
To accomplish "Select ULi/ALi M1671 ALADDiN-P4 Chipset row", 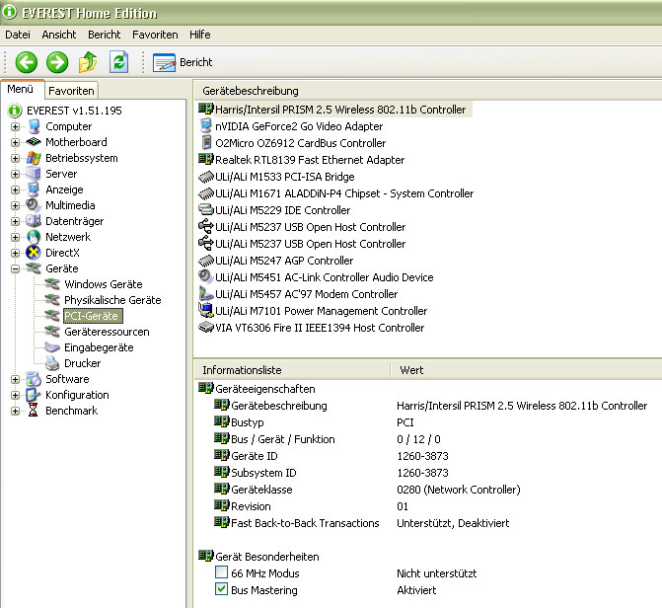I will coord(336,193).
